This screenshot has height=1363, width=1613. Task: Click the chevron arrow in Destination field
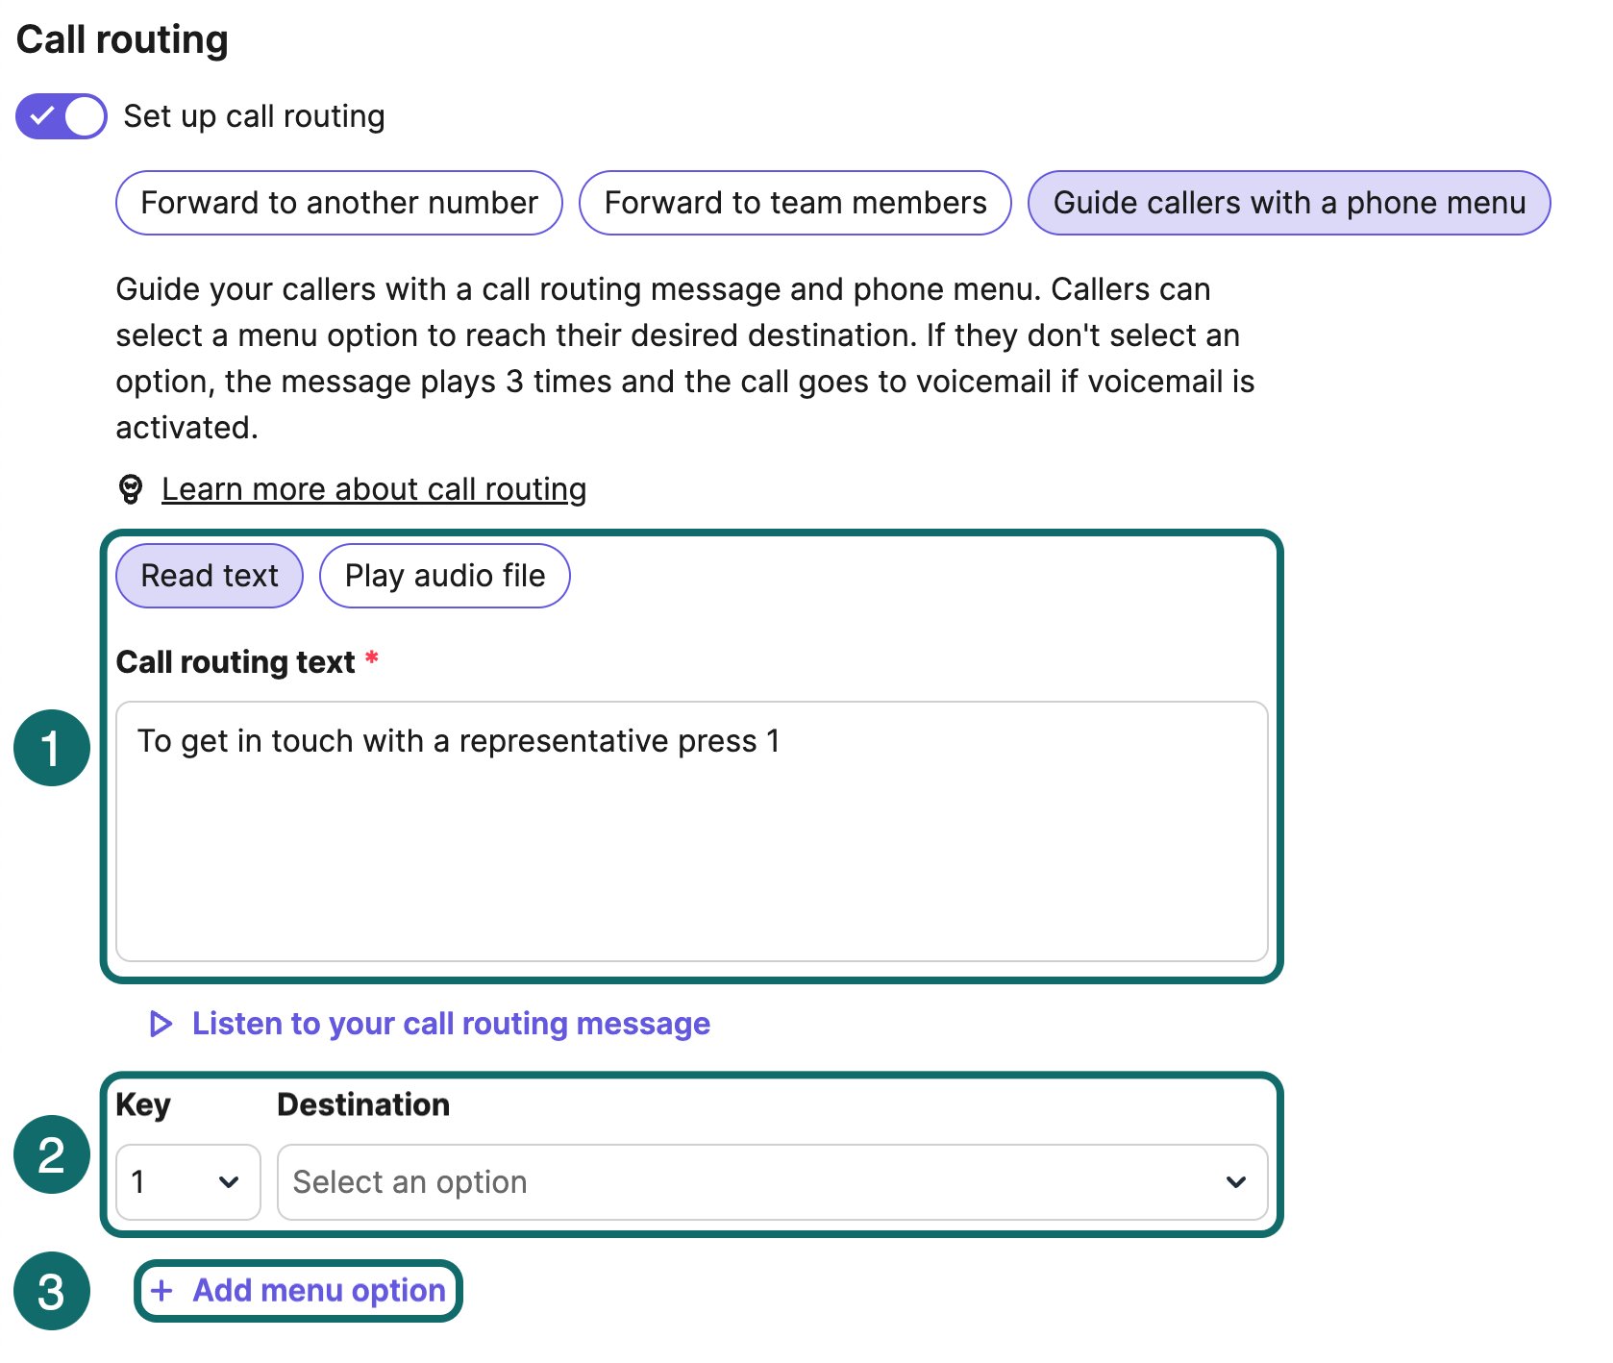pyautogui.click(x=1236, y=1181)
